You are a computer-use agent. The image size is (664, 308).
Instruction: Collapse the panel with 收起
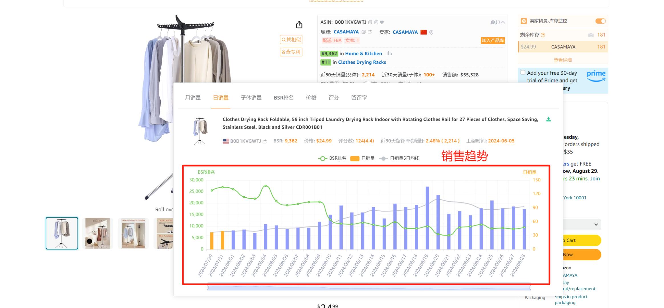pos(498,22)
